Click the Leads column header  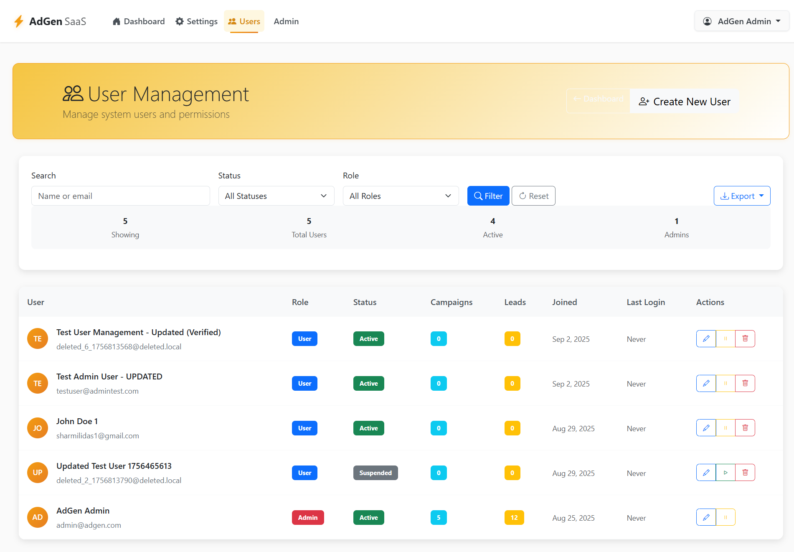(515, 302)
